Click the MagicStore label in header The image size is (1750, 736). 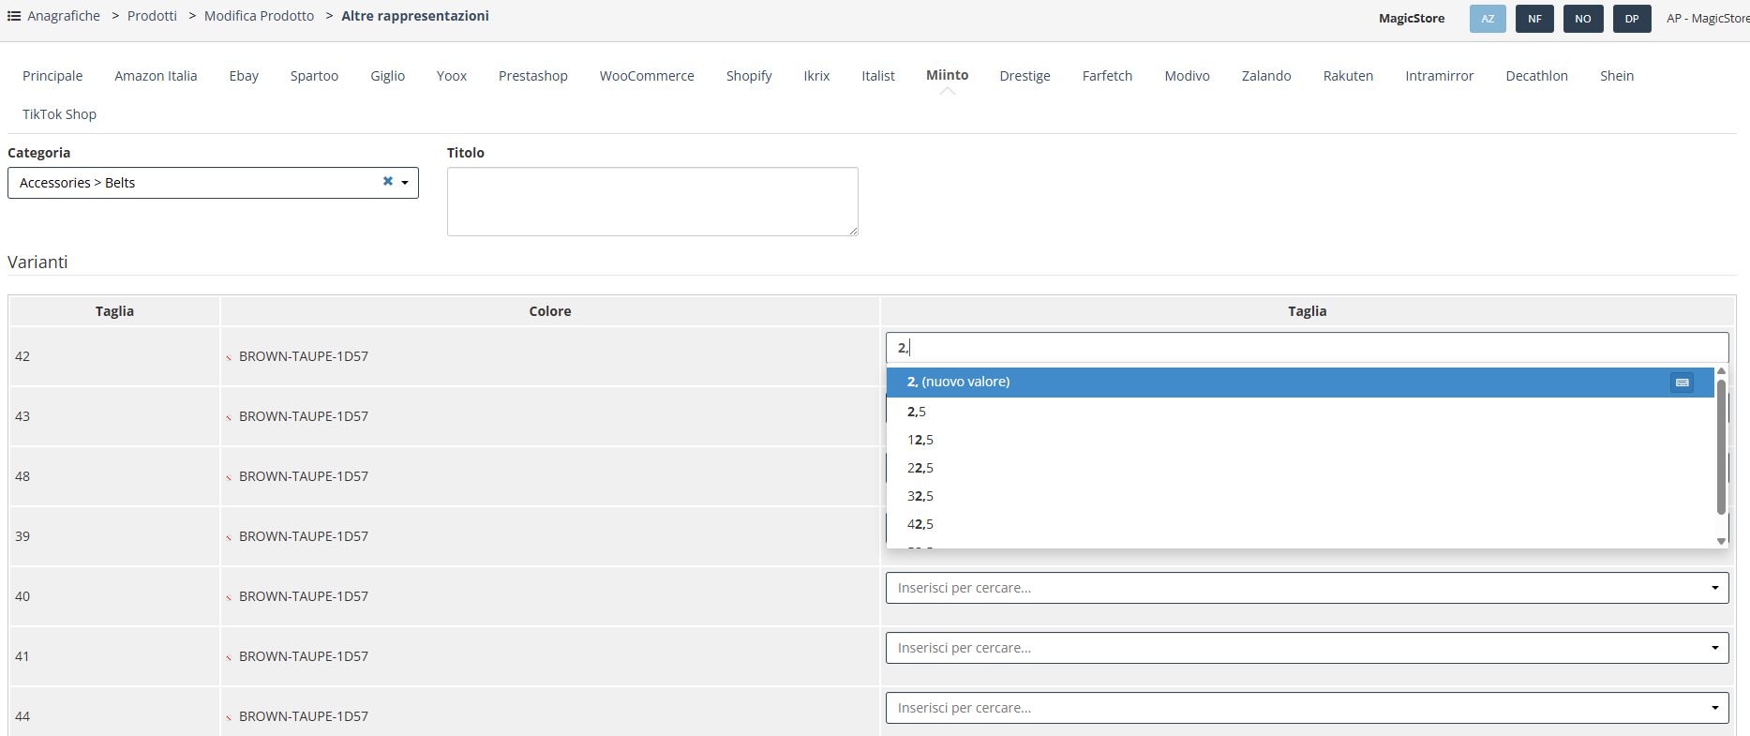(1412, 19)
